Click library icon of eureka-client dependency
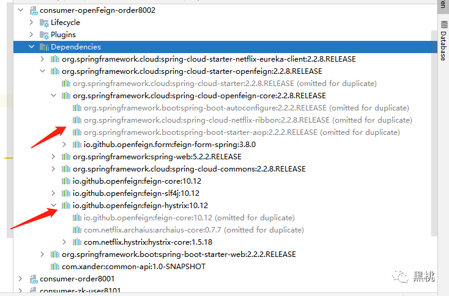Viewport: 449px width, 296px height. point(55,59)
